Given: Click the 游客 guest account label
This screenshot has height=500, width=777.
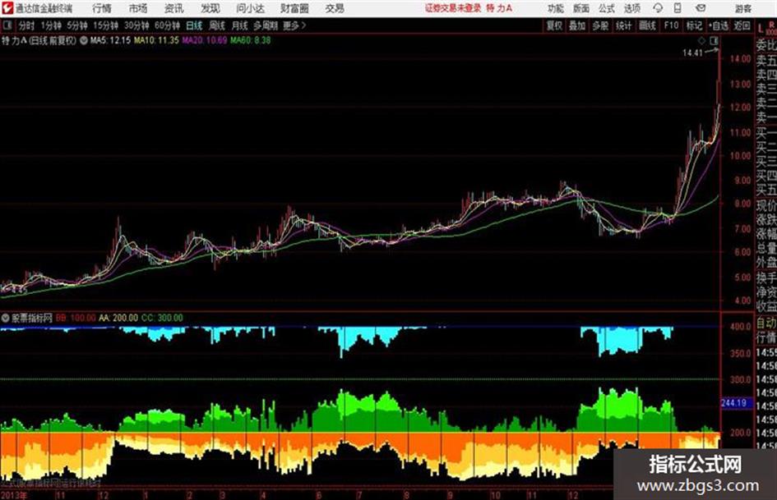Looking at the screenshot, I should pyautogui.click(x=743, y=8).
